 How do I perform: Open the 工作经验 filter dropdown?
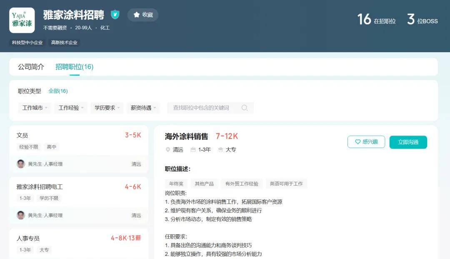[71, 108]
